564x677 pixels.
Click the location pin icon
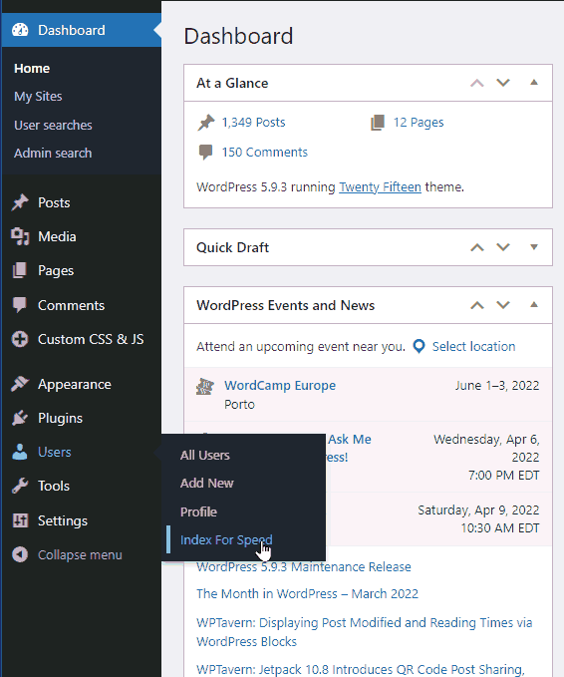coord(419,346)
